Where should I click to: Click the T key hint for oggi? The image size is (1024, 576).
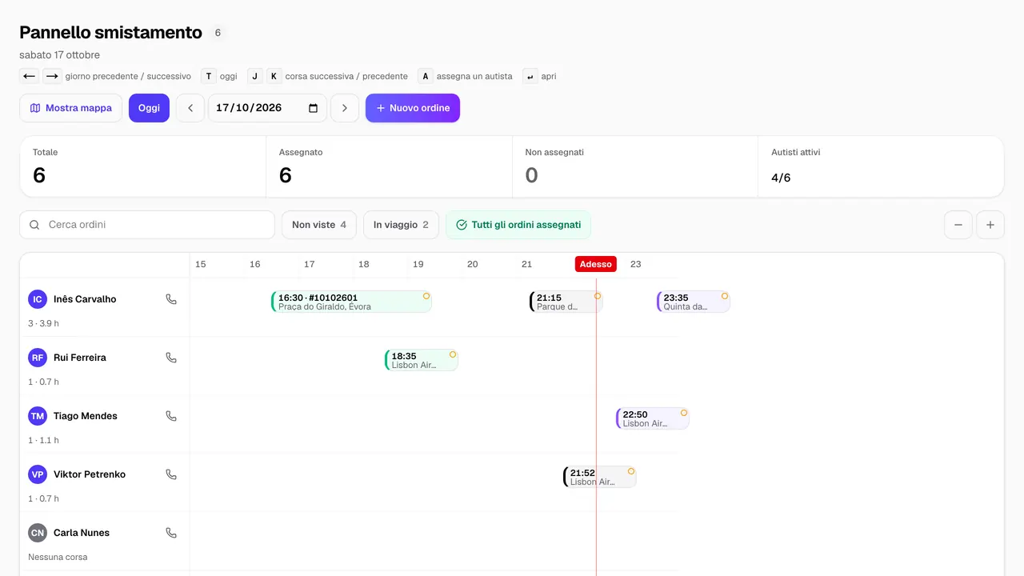[x=209, y=76]
